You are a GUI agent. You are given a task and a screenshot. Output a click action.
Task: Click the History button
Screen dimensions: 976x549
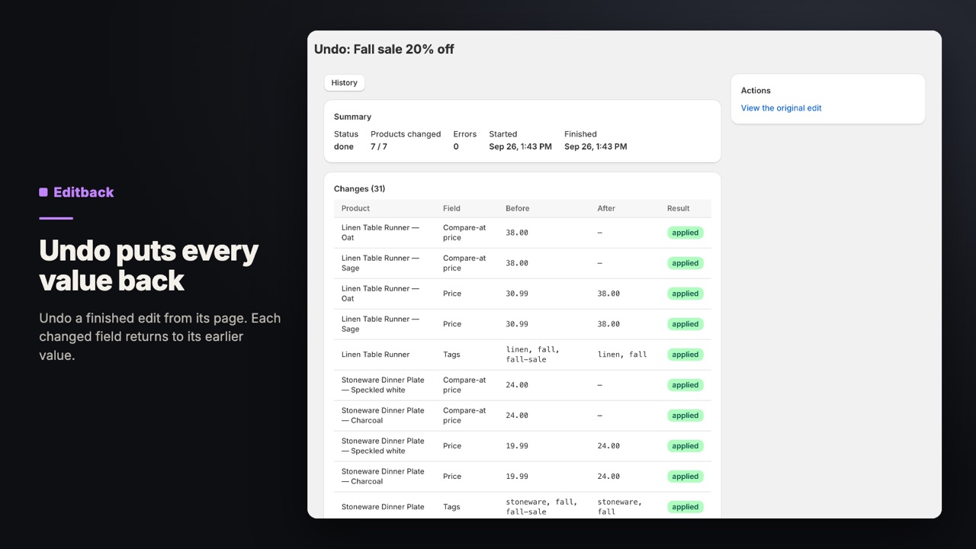pos(344,83)
